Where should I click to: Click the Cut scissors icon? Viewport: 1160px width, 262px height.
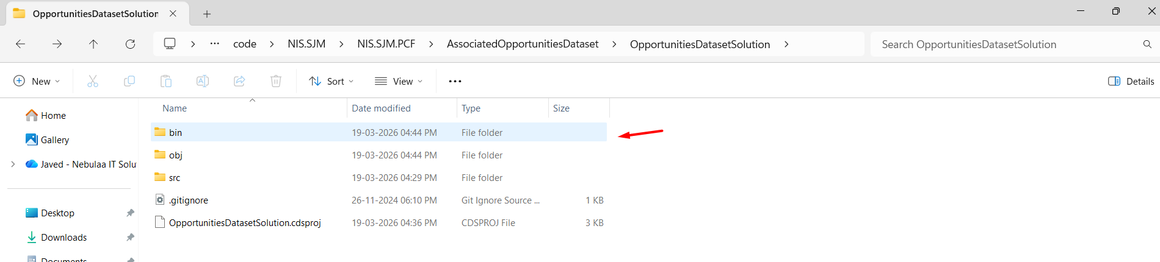click(93, 81)
